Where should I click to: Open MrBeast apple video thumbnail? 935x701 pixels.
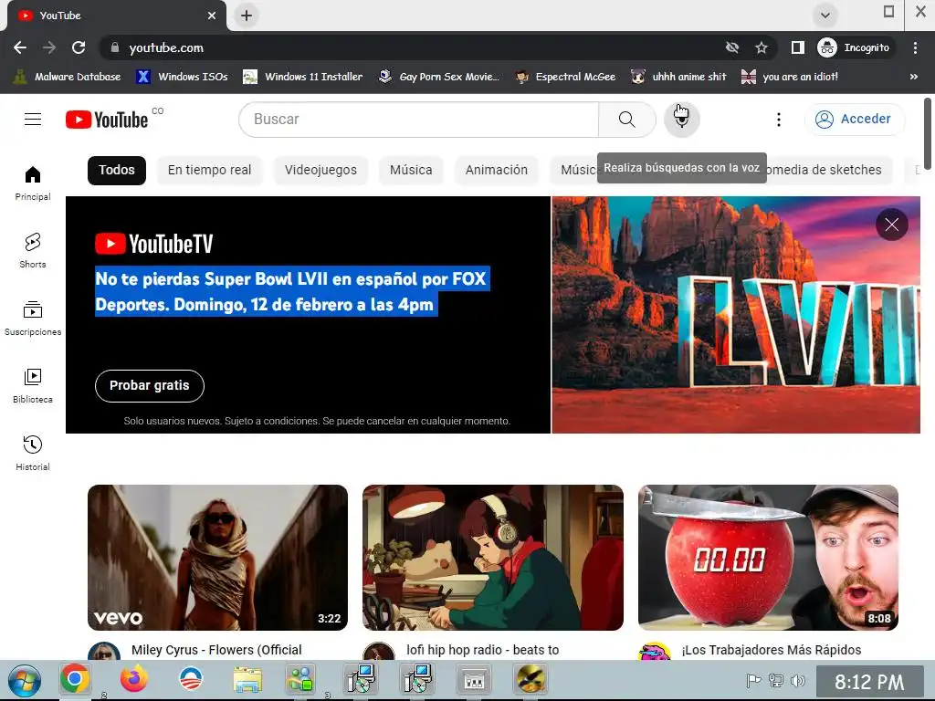768,558
